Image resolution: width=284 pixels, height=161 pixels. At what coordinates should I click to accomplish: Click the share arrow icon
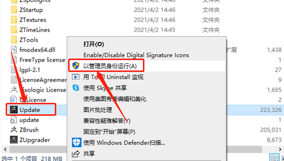coord(76,154)
